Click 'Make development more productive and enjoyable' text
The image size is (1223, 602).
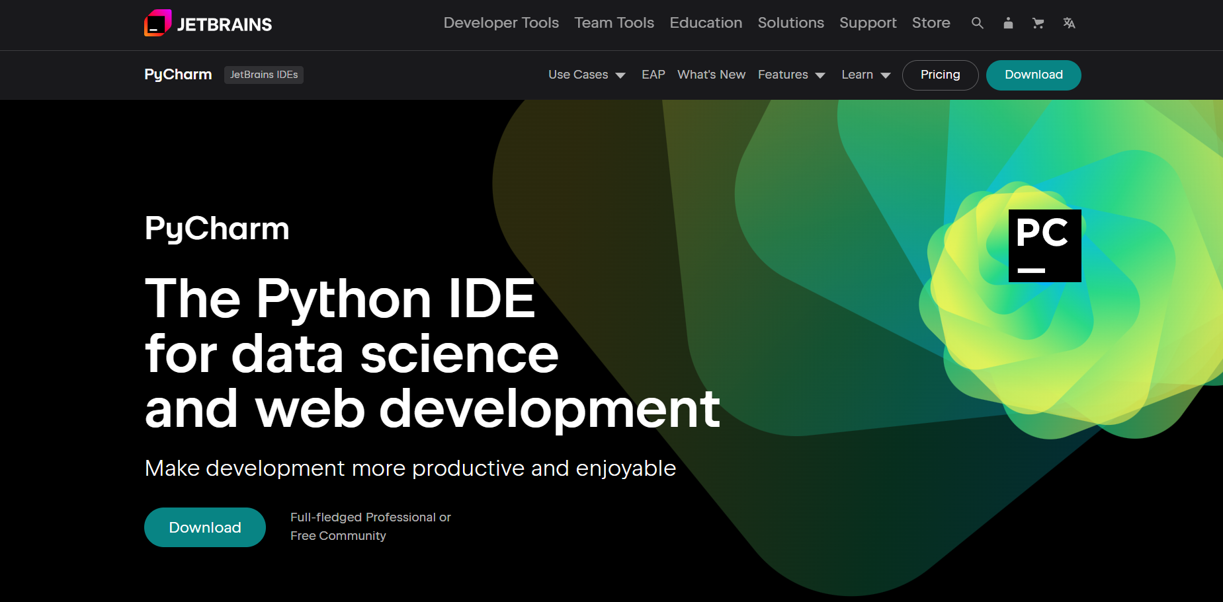tap(410, 468)
